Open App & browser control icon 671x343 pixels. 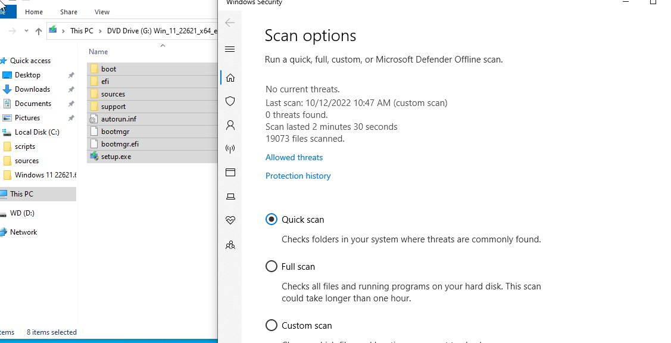tap(230, 173)
